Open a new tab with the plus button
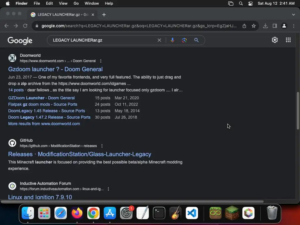The height and width of the screenshot is (225, 300). pos(104,15)
